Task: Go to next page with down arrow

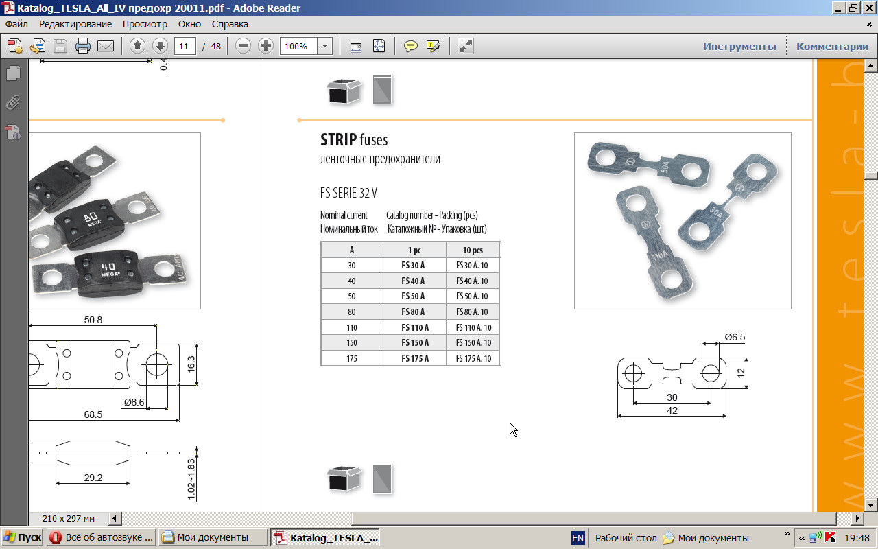Action: pyautogui.click(x=160, y=46)
